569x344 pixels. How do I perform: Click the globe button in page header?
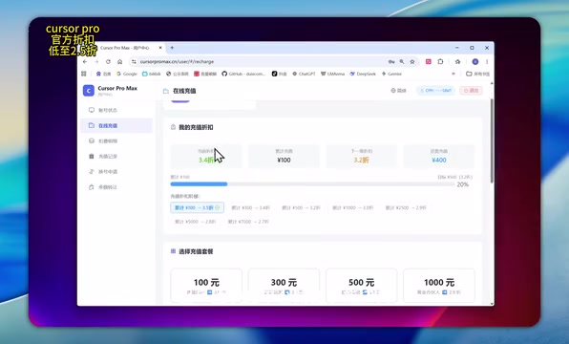click(398, 91)
